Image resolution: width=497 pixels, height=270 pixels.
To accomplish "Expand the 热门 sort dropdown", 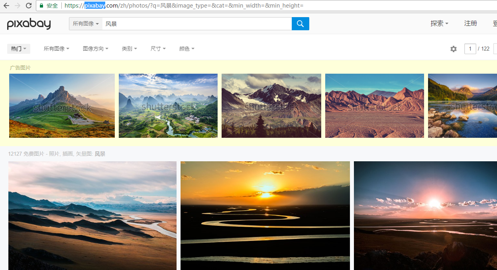I will 19,49.
